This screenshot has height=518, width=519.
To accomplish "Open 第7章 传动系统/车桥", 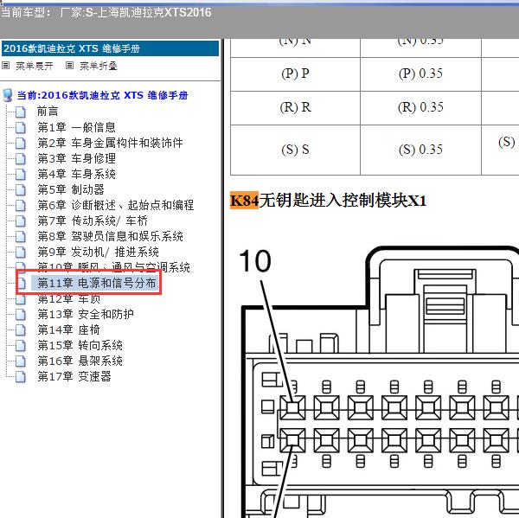I will point(93,221).
